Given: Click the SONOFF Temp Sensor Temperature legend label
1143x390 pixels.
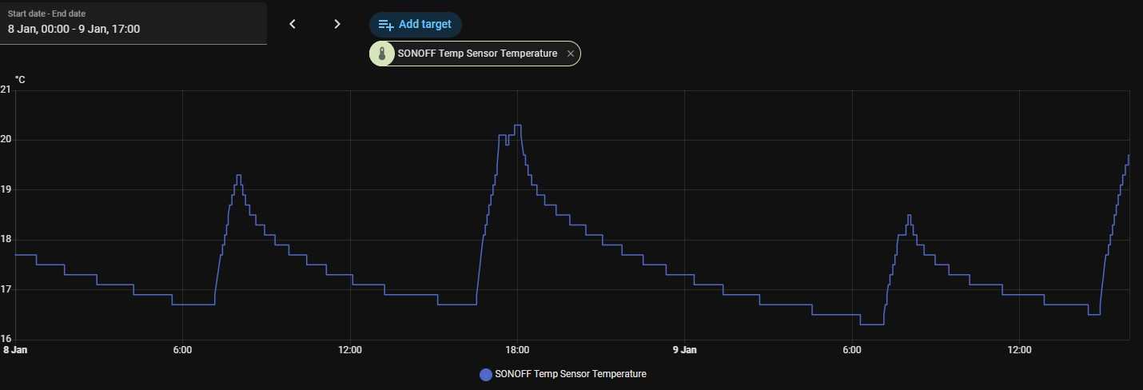Looking at the screenshot, I should [x=571, y=374].
